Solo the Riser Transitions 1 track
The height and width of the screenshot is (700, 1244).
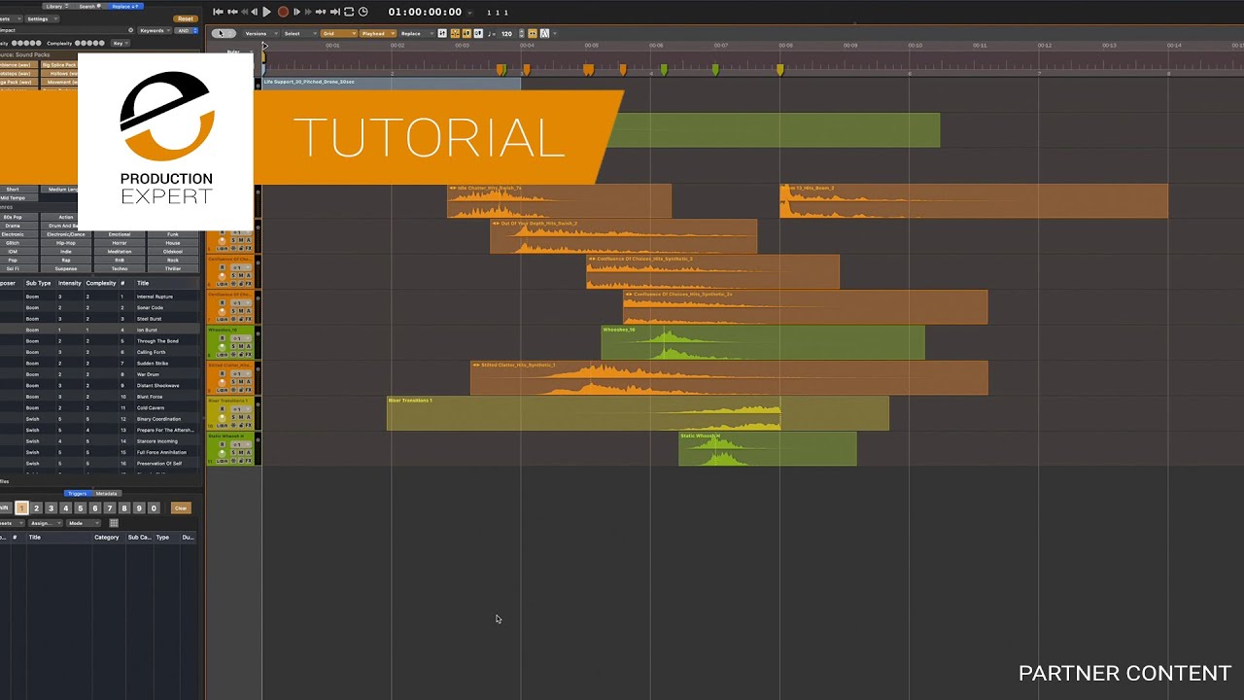[233, 417]
